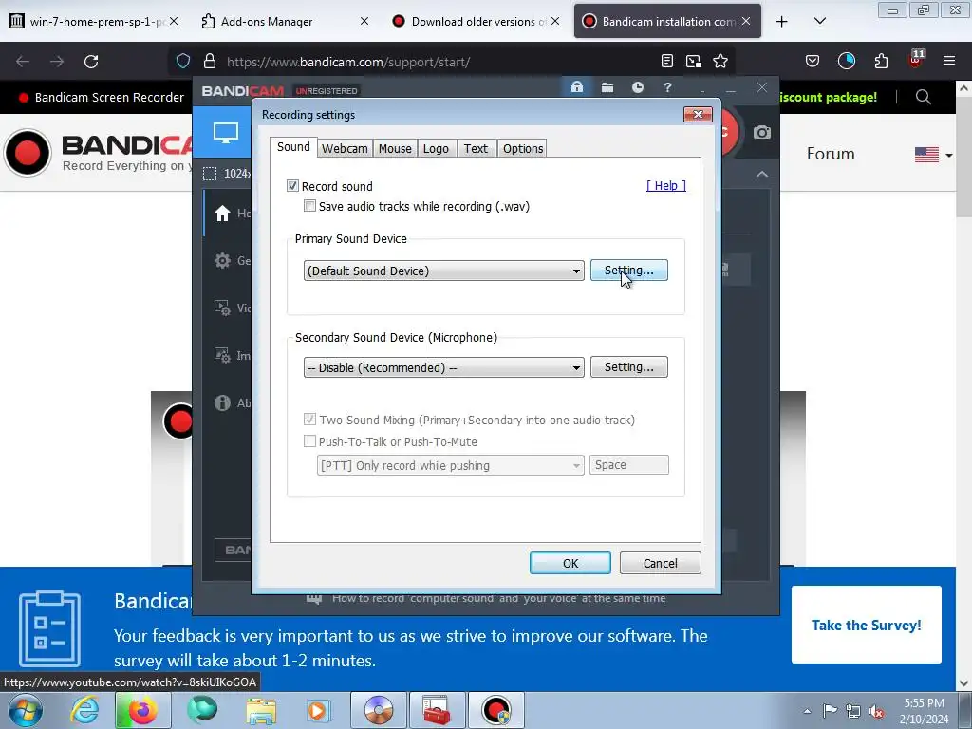972x729 pixels.
Task: Select Sound tab
Action: (293, 147)
